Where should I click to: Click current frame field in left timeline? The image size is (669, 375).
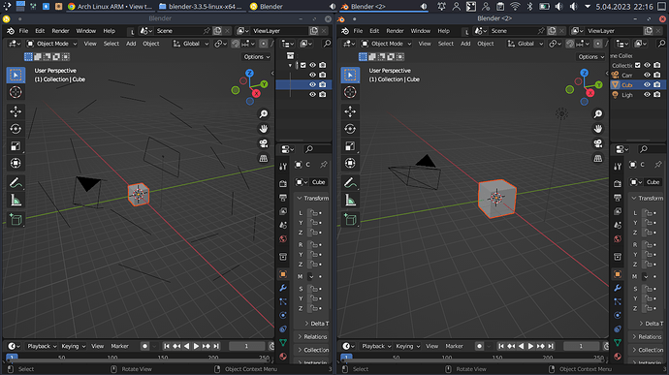click(x=247, y=346)
